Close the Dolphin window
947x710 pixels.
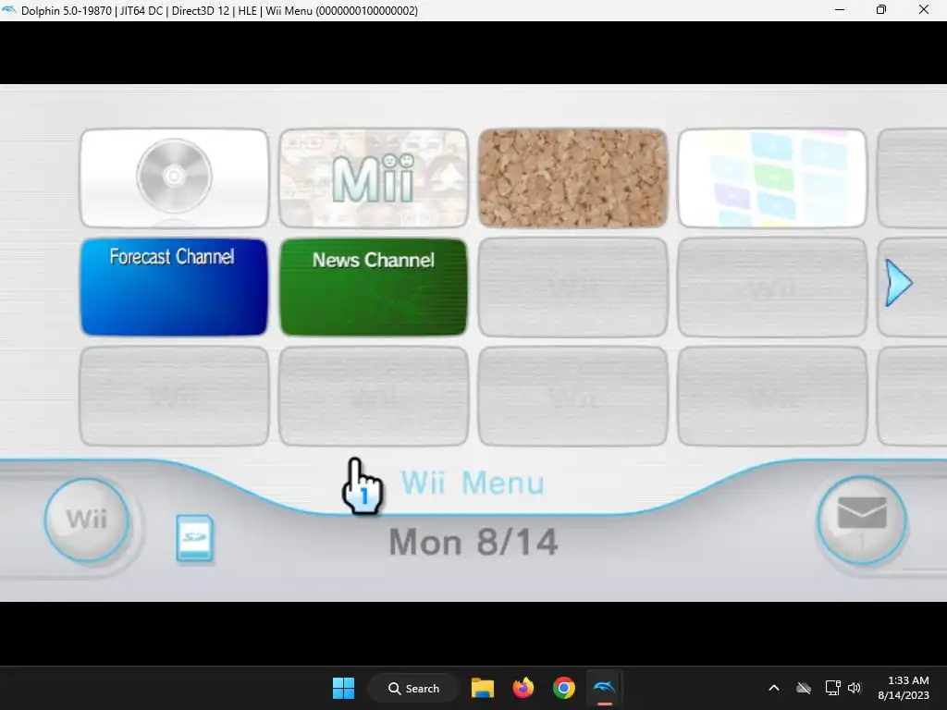924,10
